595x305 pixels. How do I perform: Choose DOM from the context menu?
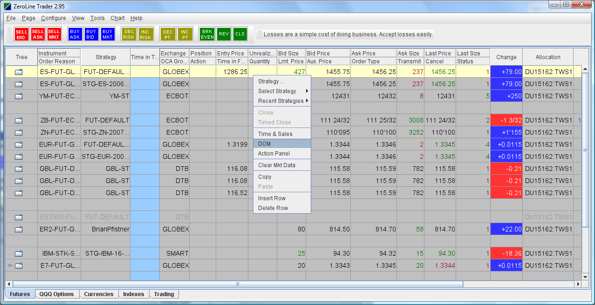tap(282, 144)
